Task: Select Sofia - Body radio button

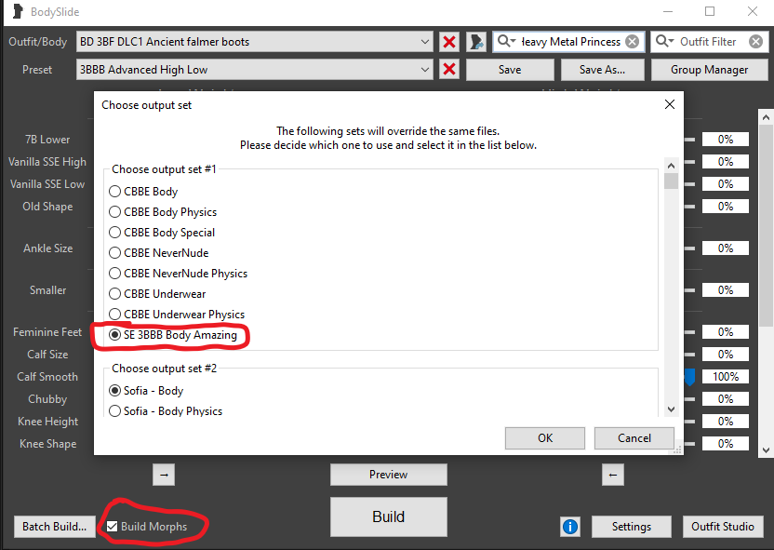Action: point(114,391)
